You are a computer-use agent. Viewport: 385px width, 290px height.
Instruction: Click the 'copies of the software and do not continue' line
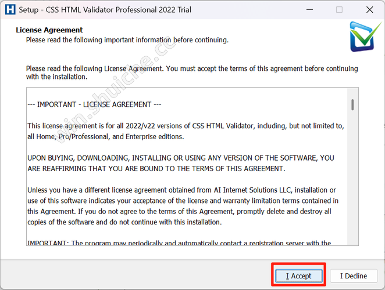(x=124, y=222)
